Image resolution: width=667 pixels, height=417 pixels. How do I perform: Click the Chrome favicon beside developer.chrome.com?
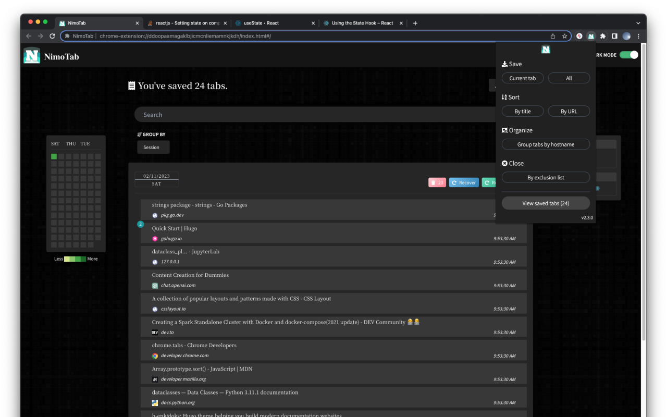coord(155,356)
